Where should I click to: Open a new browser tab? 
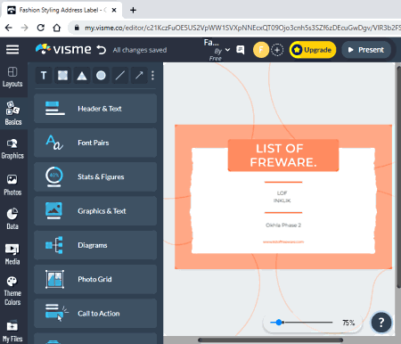133,10
